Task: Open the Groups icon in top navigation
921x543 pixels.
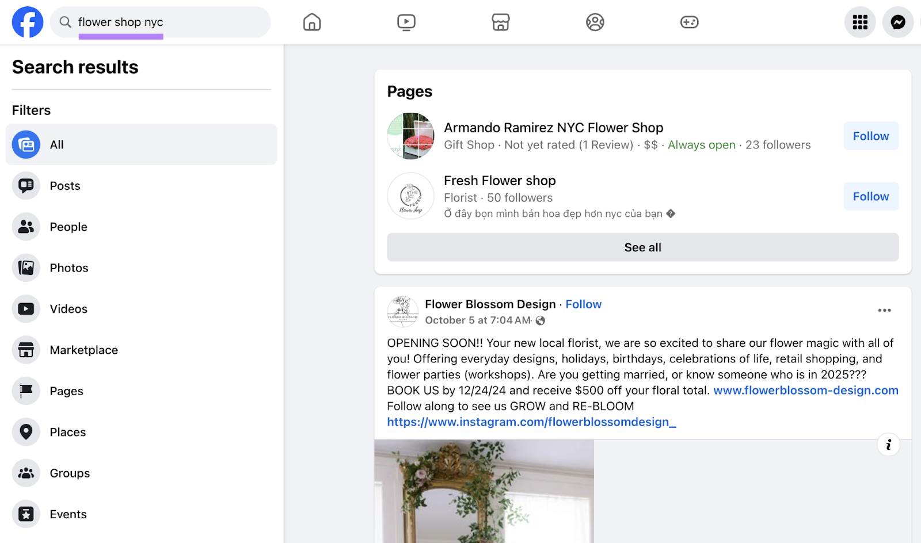Action: point(595,22)
